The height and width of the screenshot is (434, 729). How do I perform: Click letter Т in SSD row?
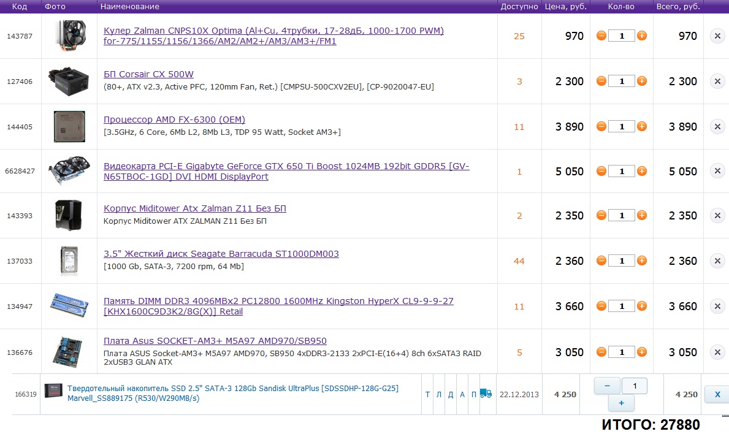pyautogui.click(x=428, y=395)
